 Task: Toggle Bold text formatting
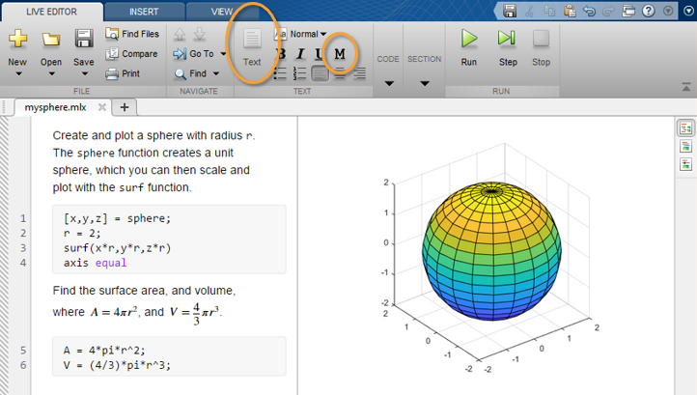pos(280,54)
